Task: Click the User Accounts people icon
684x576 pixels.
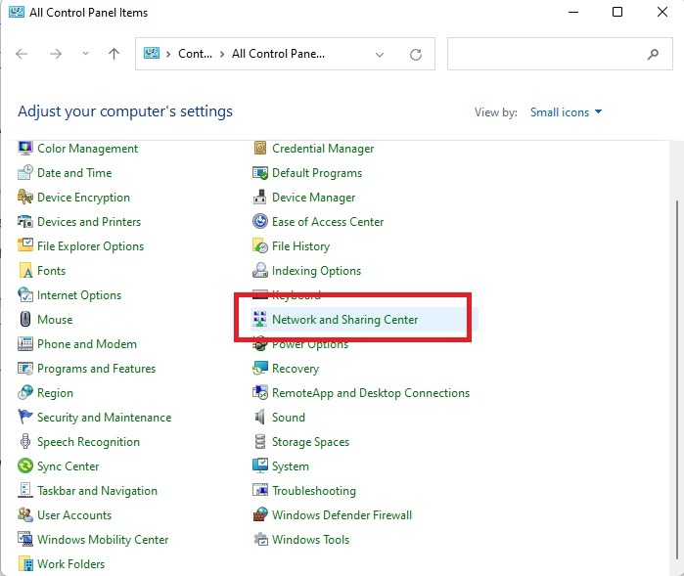Action: coord(25,514)
